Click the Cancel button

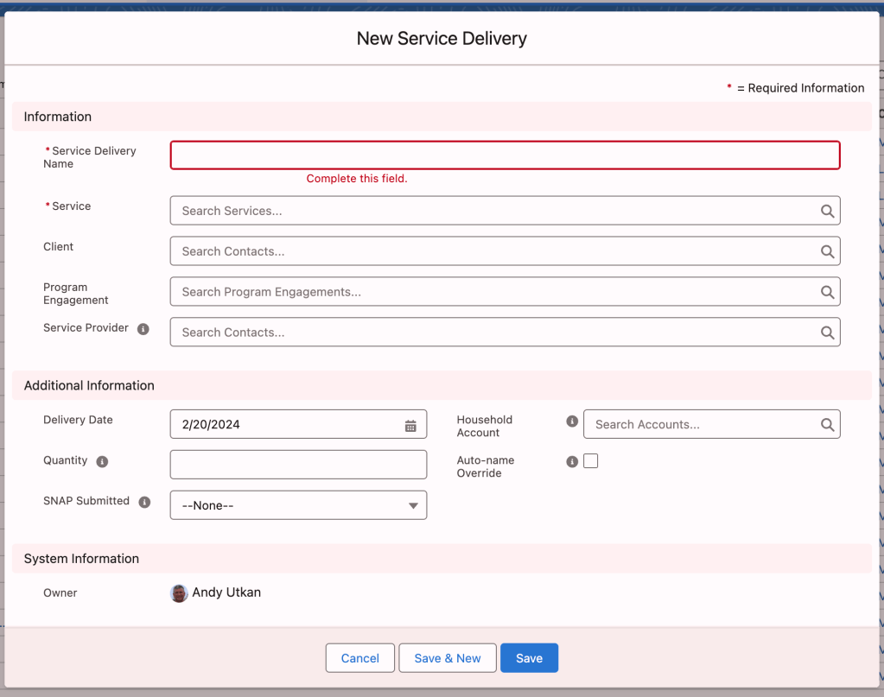[x=359, y=657]
